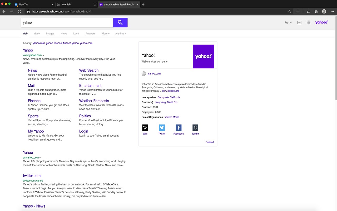Open the twitter.com result title
This screenshot has width=337, height=211.
coord(32,176)
